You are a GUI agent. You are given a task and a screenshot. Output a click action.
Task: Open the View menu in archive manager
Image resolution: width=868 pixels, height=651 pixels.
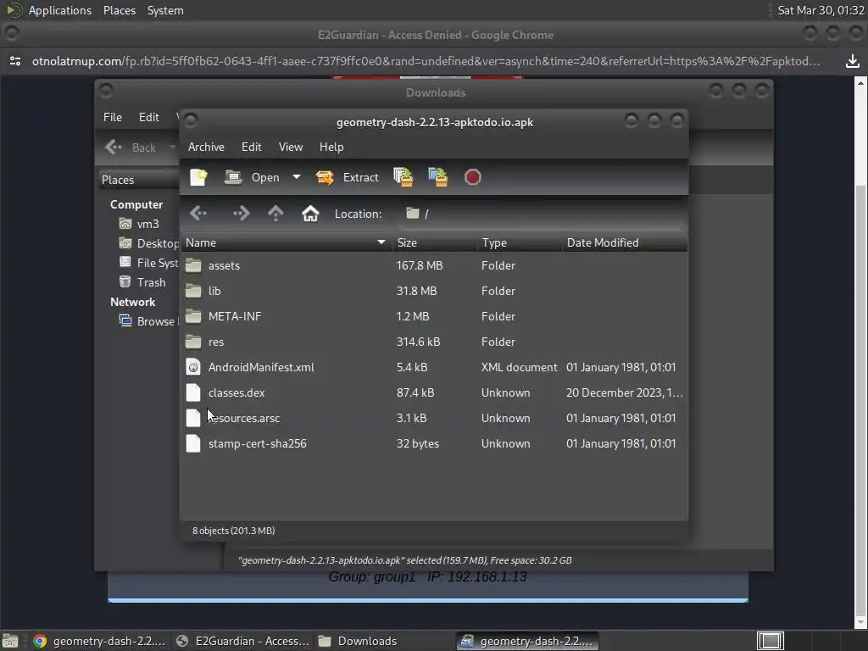pyautogui.click(x=291, y=147)
